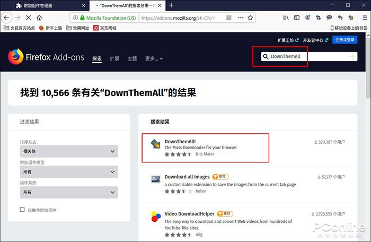The image size is (371, 242).
Task: Click the 320,387 个用户 count
Action: (x=330, y=142)
